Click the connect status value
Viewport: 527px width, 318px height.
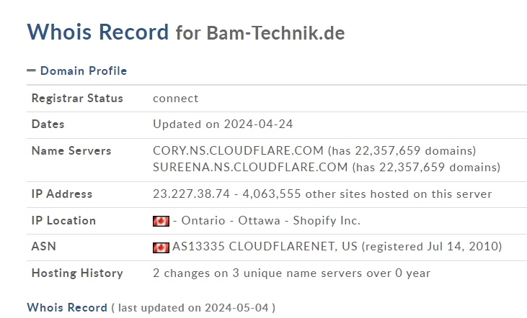coord(175,99)
